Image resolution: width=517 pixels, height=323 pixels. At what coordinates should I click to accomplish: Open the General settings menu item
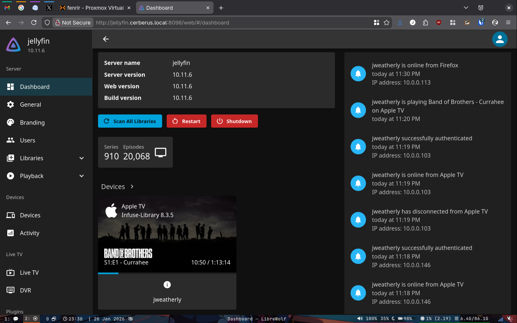tap(30, 104)
